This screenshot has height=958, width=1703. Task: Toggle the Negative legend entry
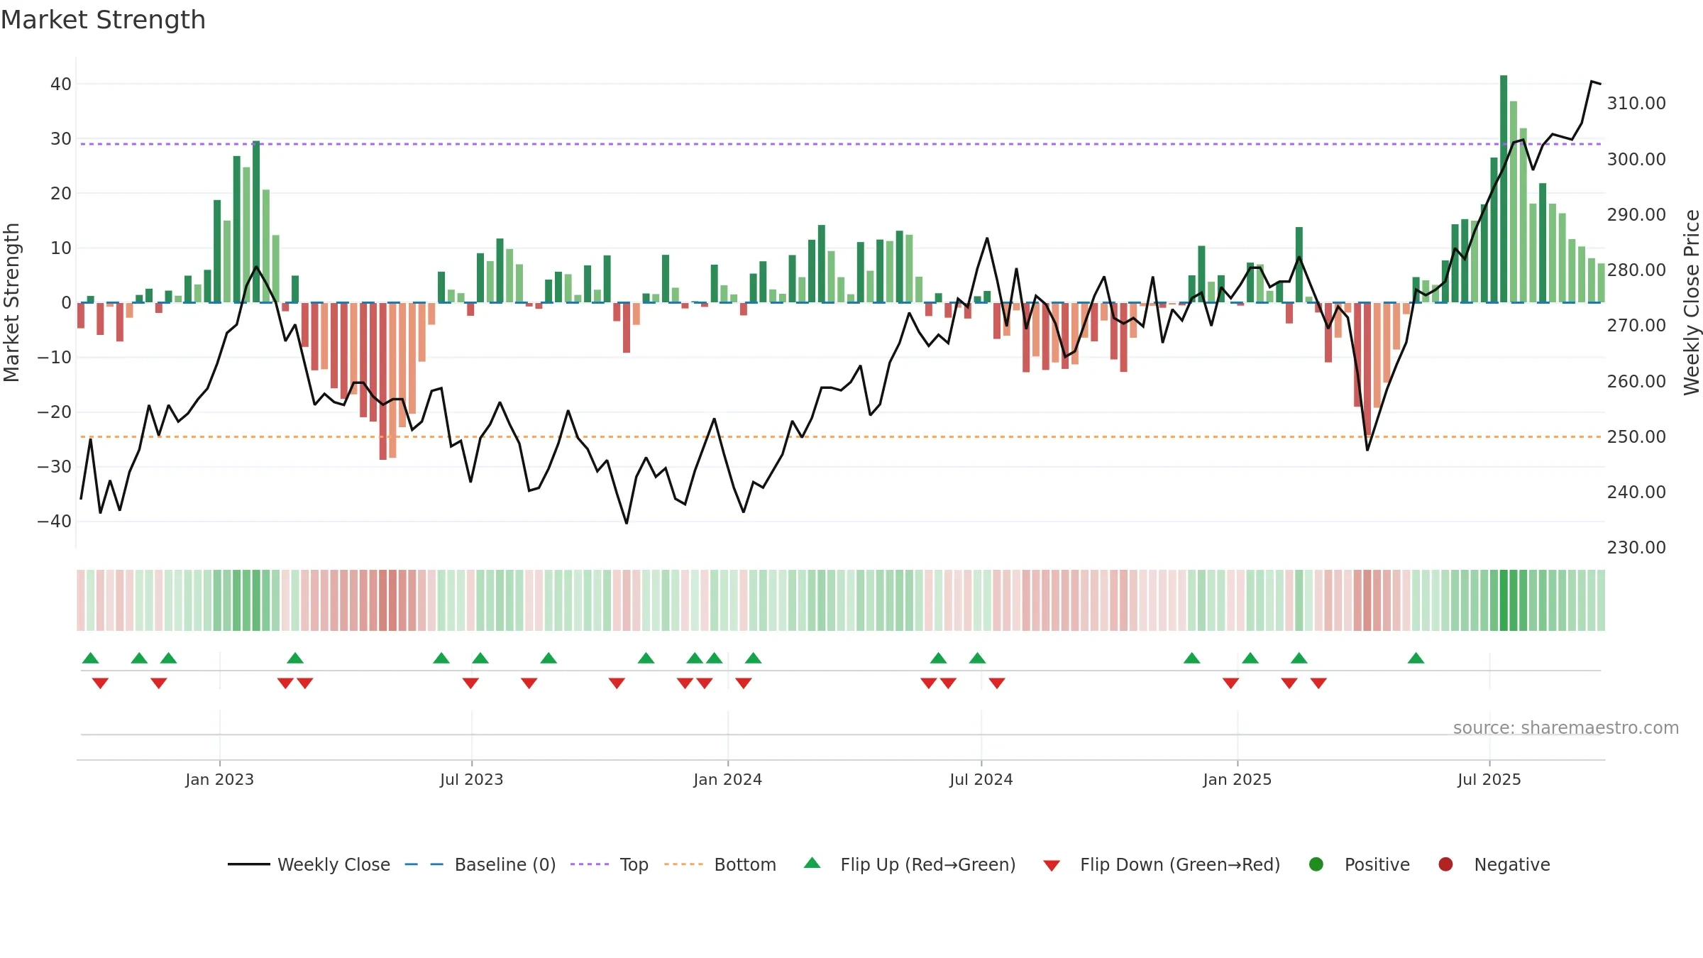1494,864
